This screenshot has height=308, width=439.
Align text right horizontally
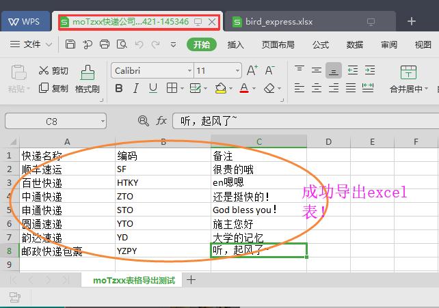pos(334,88)
